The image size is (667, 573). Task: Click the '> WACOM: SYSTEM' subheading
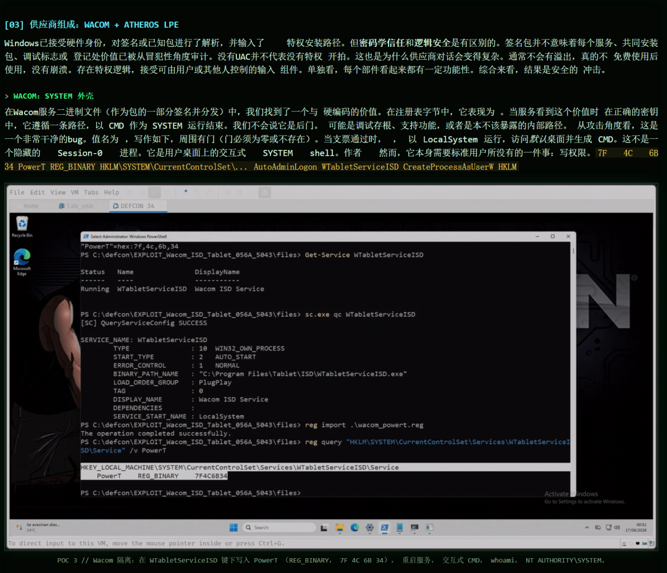pyautogui.click(x=49, y=96)
